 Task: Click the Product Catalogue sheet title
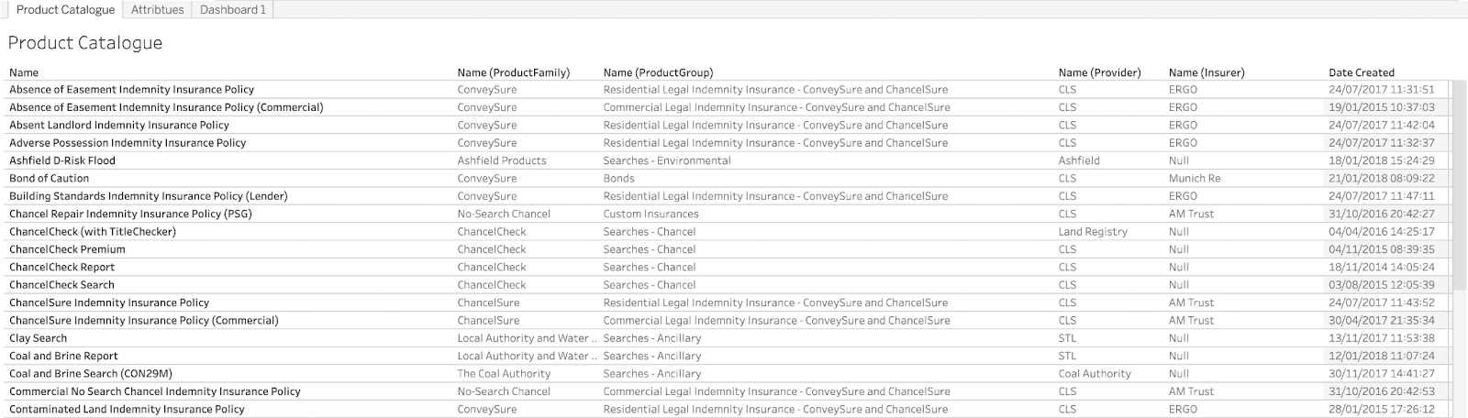click(85, 42)
